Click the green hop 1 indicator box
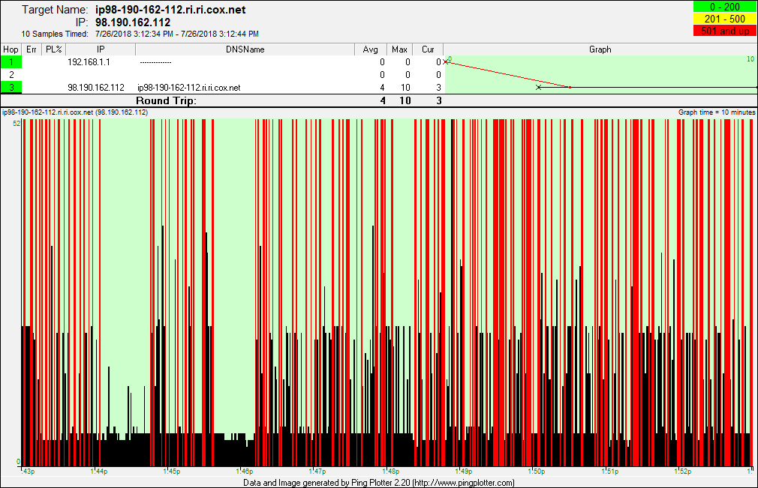Image resolution: width=758 pixels, height=488 pixels. pos(11,62)
